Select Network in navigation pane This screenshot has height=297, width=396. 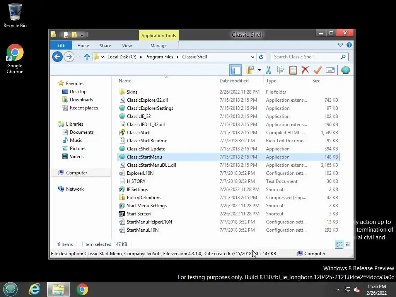(75, 189)
